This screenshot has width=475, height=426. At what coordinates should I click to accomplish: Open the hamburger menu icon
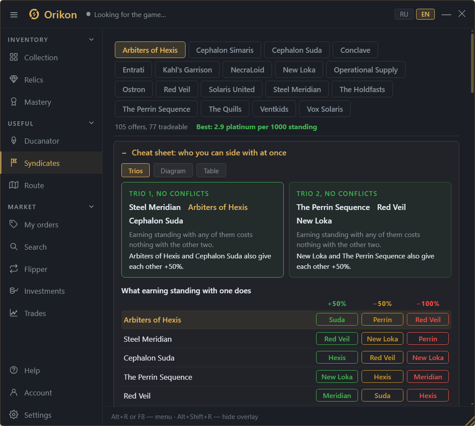coord(14,14)
